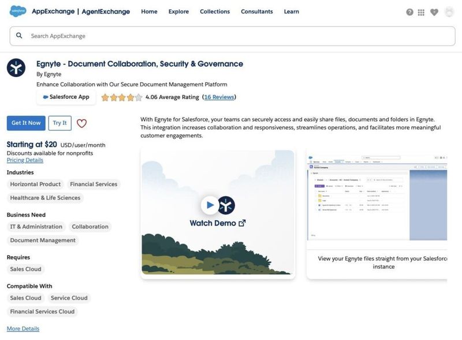The width and height of the screenshot is (462, 340).
Task: Click the star rating icons
Action: tap(122, 97)
